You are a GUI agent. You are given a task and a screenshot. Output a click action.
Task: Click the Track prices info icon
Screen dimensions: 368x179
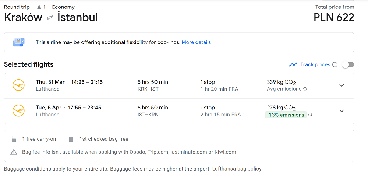(x=335, y=64)
